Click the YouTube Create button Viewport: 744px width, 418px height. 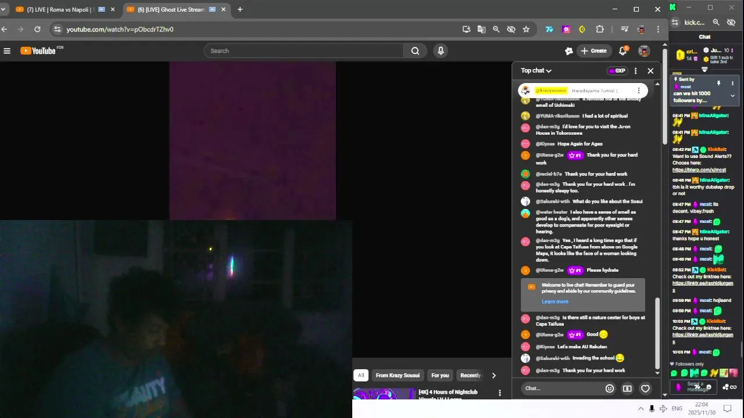click(593, 51)
